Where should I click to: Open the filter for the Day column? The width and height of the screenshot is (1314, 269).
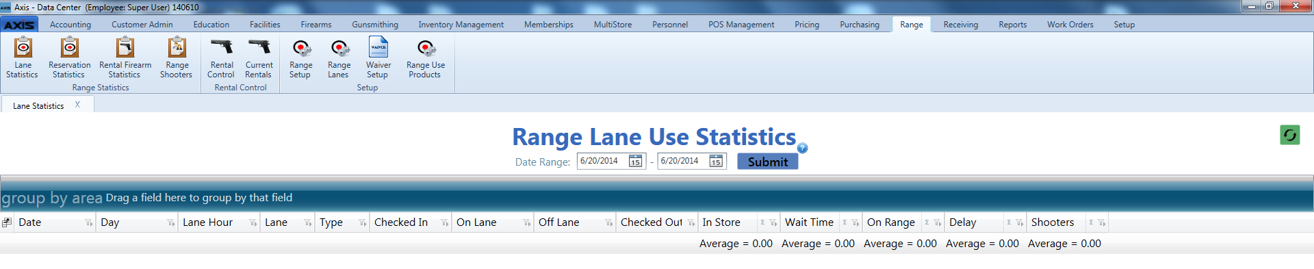[x=170, y=222]
